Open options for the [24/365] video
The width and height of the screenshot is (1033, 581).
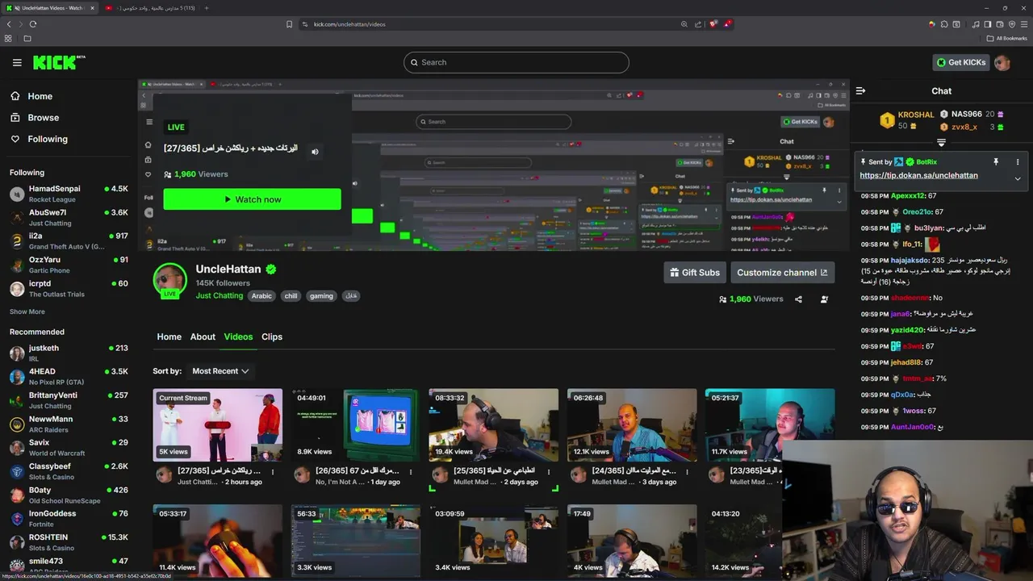tap(688, 471)
